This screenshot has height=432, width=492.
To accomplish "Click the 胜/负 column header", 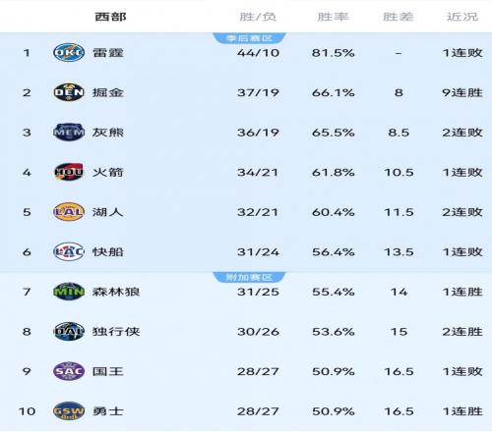I will [x=258, y=17].
